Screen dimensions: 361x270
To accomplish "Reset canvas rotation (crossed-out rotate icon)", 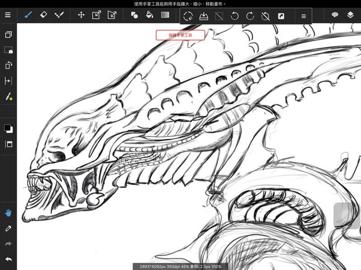I will point(265,16).
